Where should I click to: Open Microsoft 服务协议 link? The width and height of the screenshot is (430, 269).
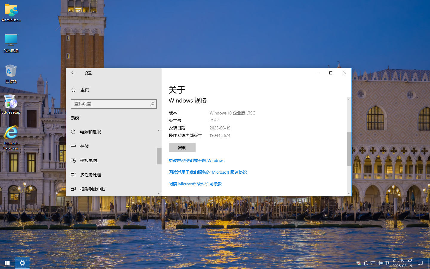pos(208,172)
